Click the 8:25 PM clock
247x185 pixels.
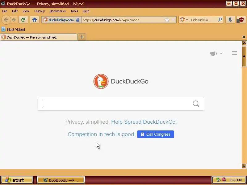[236, 180]
